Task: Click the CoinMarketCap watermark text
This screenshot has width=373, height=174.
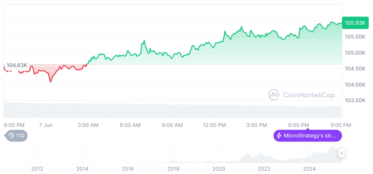Action: (309, 95)
